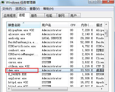Click the horizontal scrollbar right arrow

pos(102,89)
